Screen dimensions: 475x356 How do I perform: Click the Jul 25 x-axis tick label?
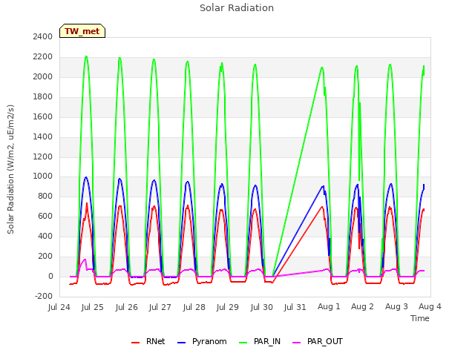click(92, 307)
